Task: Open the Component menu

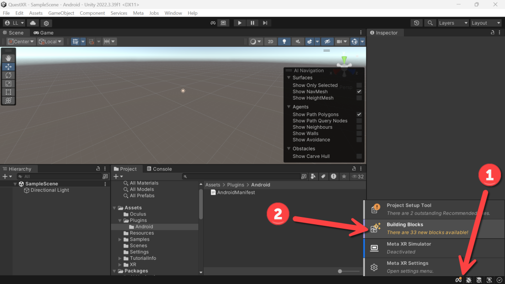Action: pyautogui.click(x=92, y=13)
